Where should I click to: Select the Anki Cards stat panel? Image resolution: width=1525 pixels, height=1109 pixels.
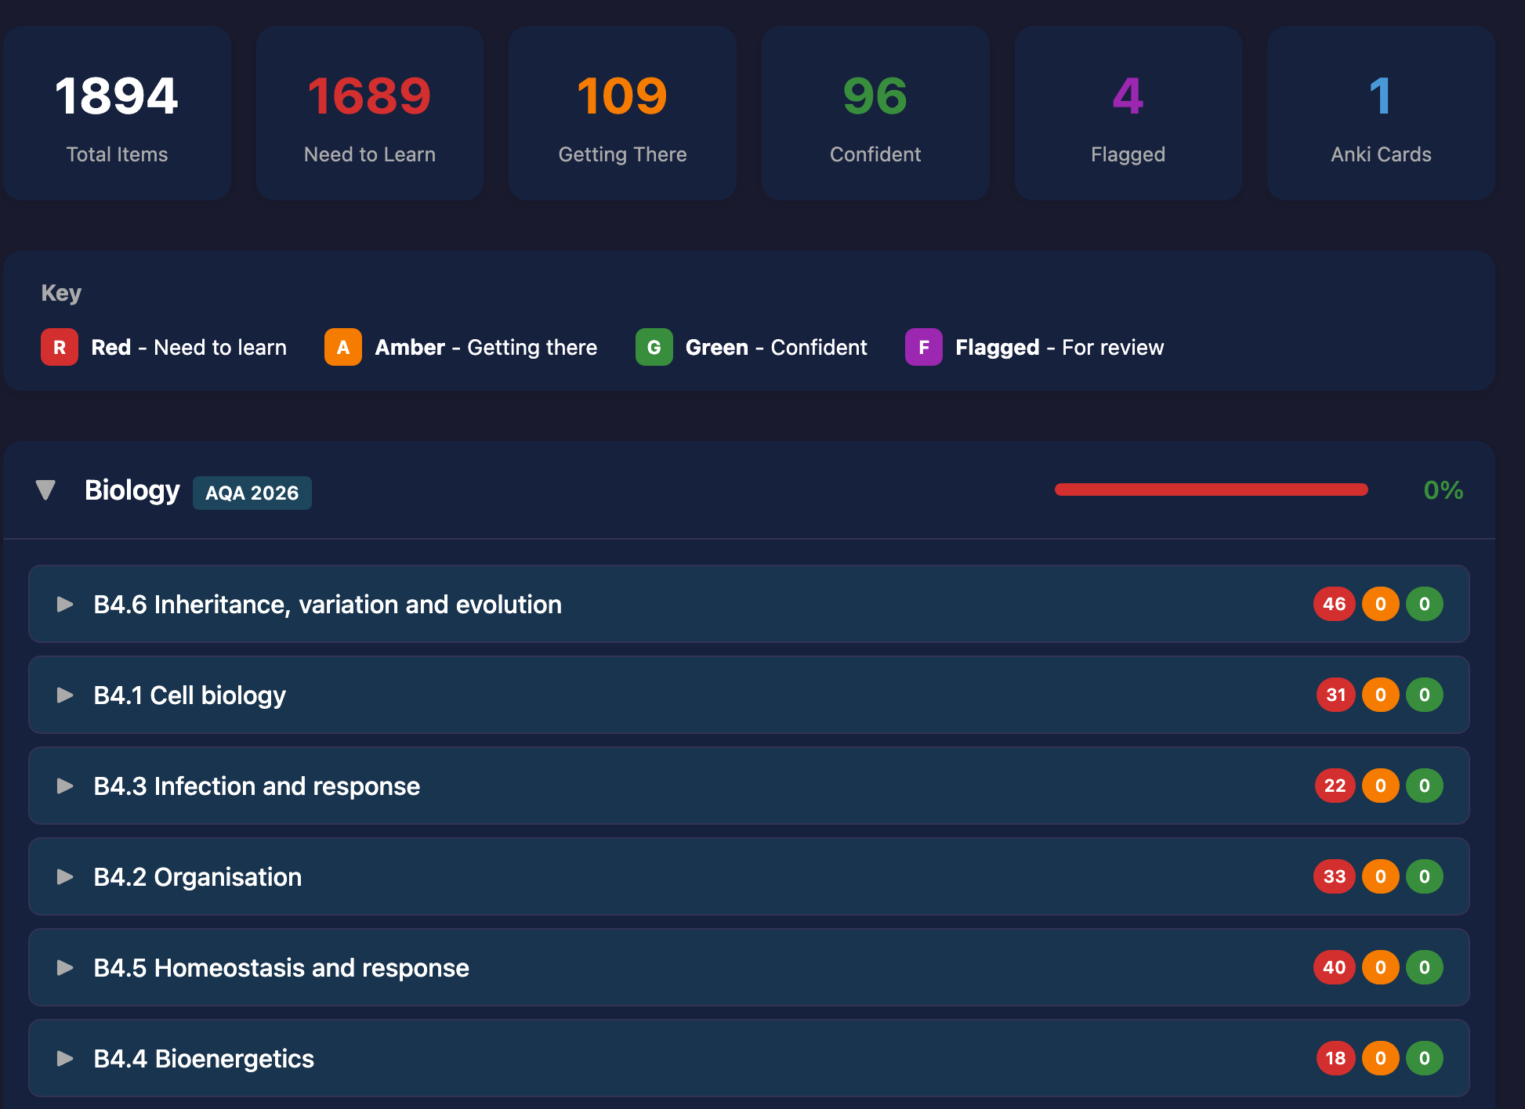(1380, 114)
